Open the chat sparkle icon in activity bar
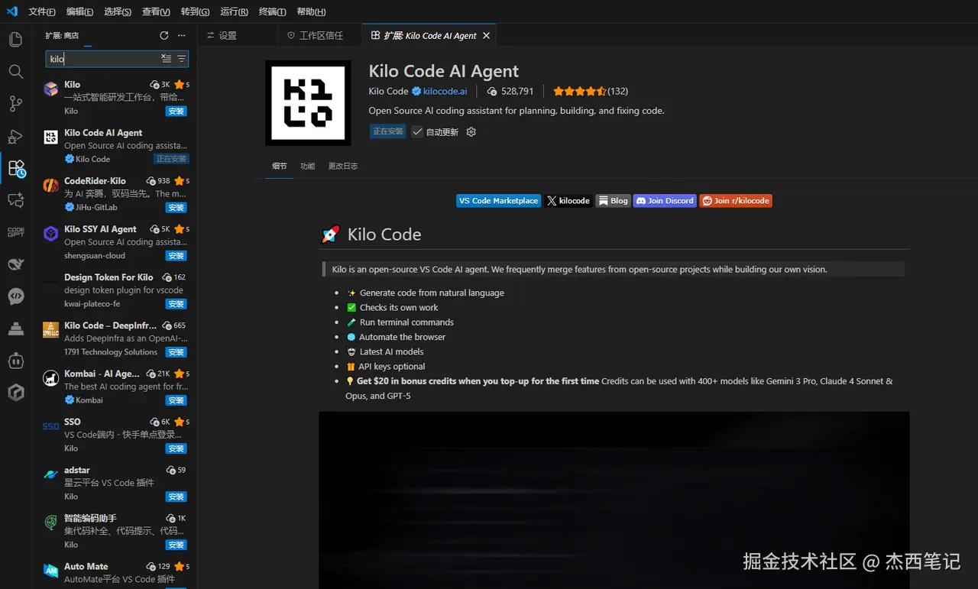The image size is (978, 589). [15, 200]
